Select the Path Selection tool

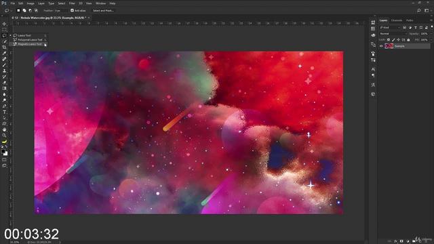point(4,118)
